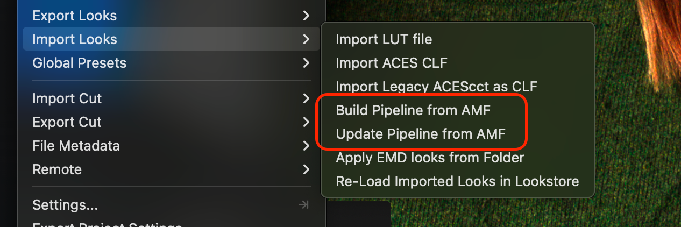Click Update Pipeline from AMF
681x227 pixels.
(x=421, y=134)
